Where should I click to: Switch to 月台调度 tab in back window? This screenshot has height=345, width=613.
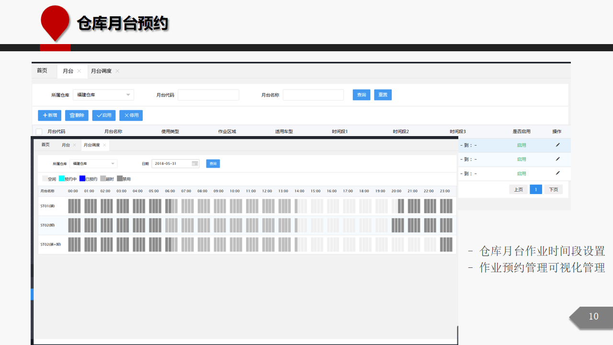coord(101,71)
